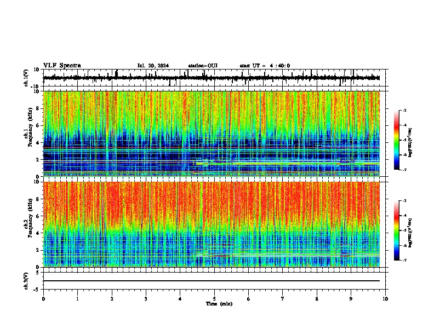
Task: Click the ch.2 "Frequency (kHz)" axis label
Action: (29, 218)
